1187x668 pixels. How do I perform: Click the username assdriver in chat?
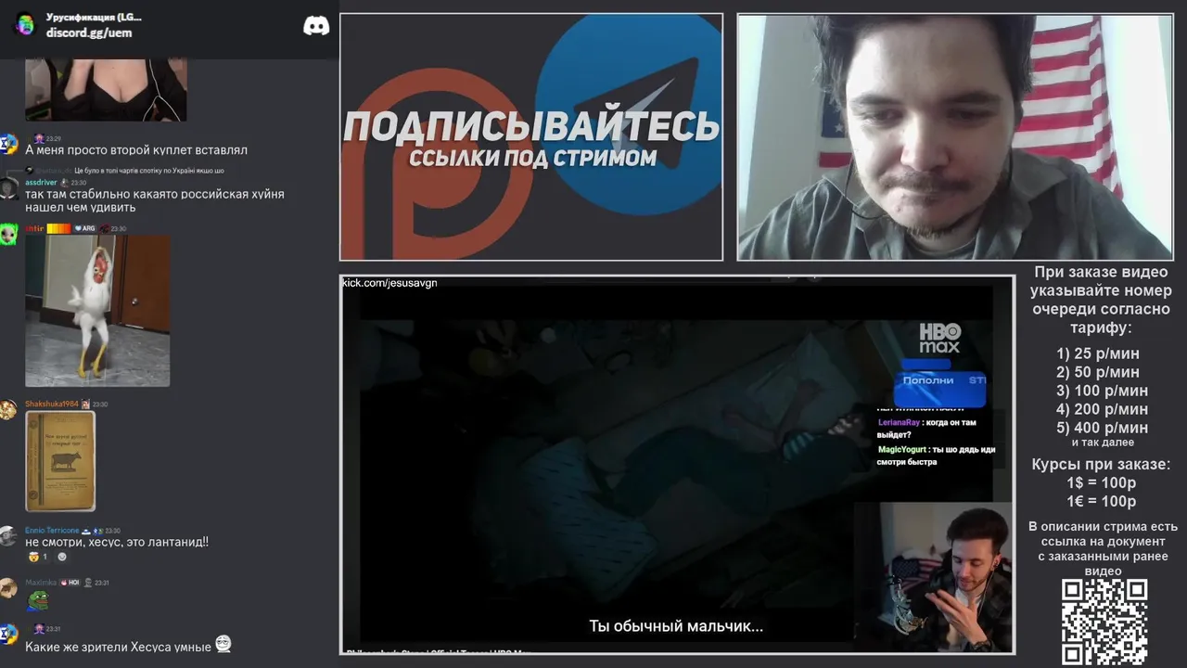[41, 183]
